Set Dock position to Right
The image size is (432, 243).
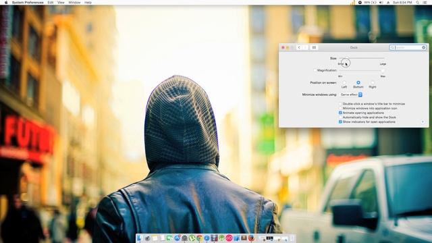tap(373, 82)
